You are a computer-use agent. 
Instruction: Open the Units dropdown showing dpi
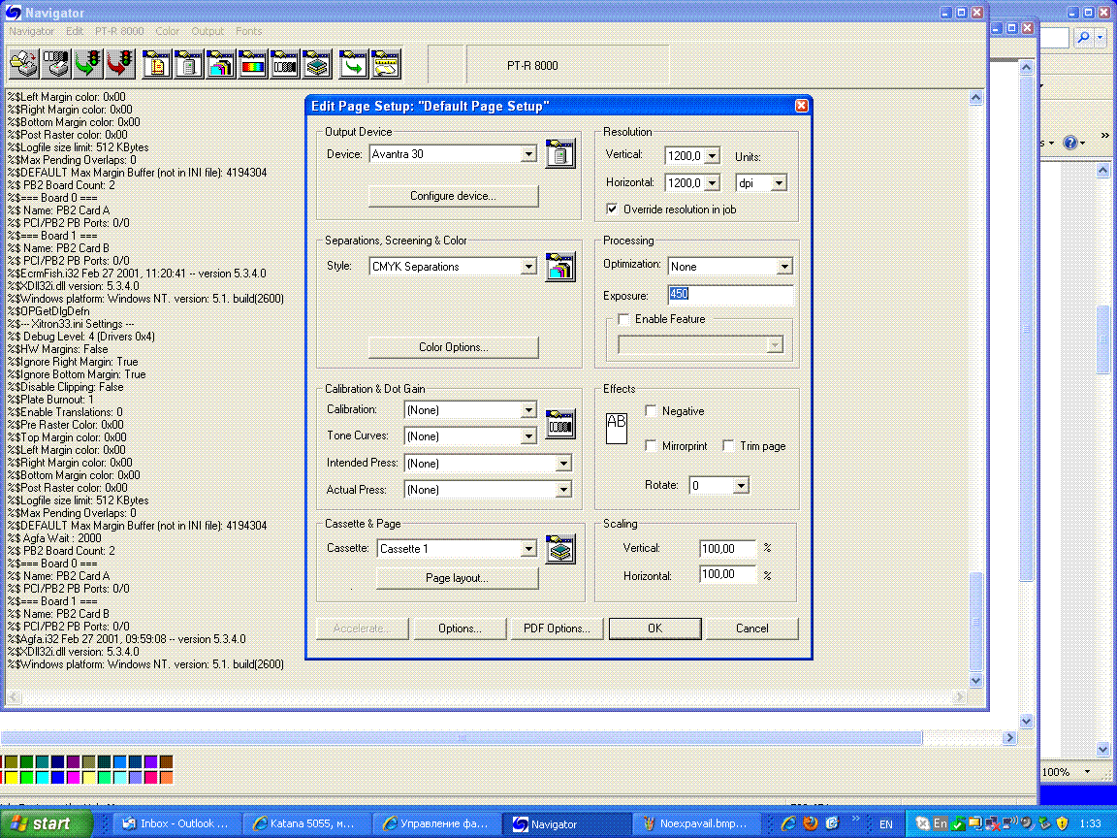click(779, 183)
